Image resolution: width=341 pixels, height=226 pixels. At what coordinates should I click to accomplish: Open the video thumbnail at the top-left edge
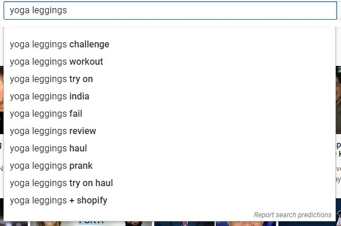pos(2,100)
